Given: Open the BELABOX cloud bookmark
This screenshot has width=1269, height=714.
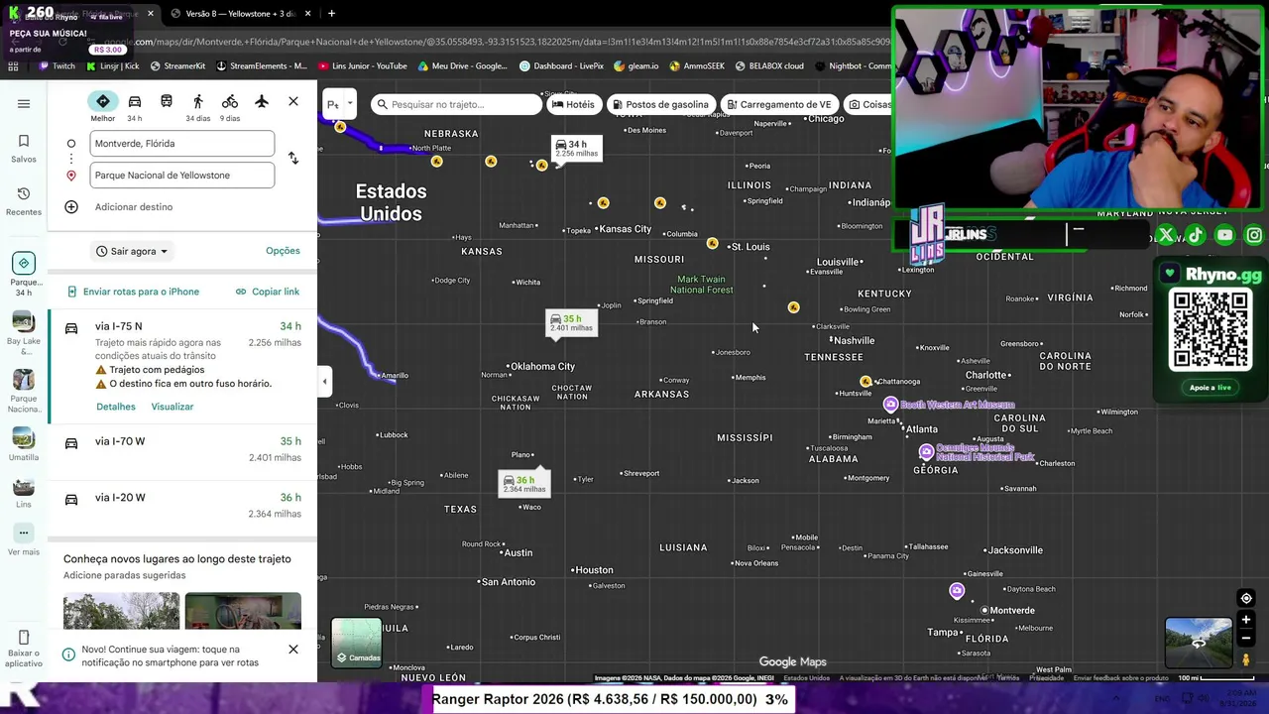Looking at the screenshot, I should [x=769, y=66].
